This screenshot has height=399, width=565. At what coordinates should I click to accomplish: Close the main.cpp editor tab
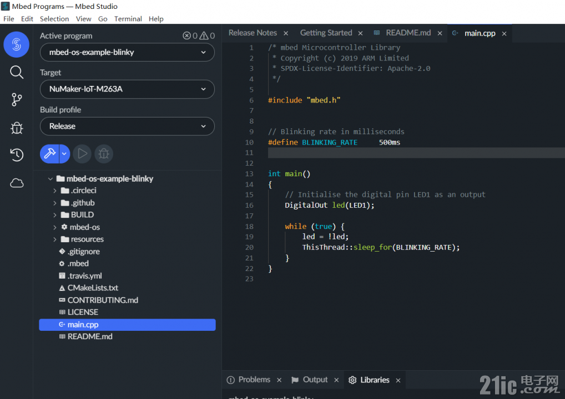tap(504, 33)
